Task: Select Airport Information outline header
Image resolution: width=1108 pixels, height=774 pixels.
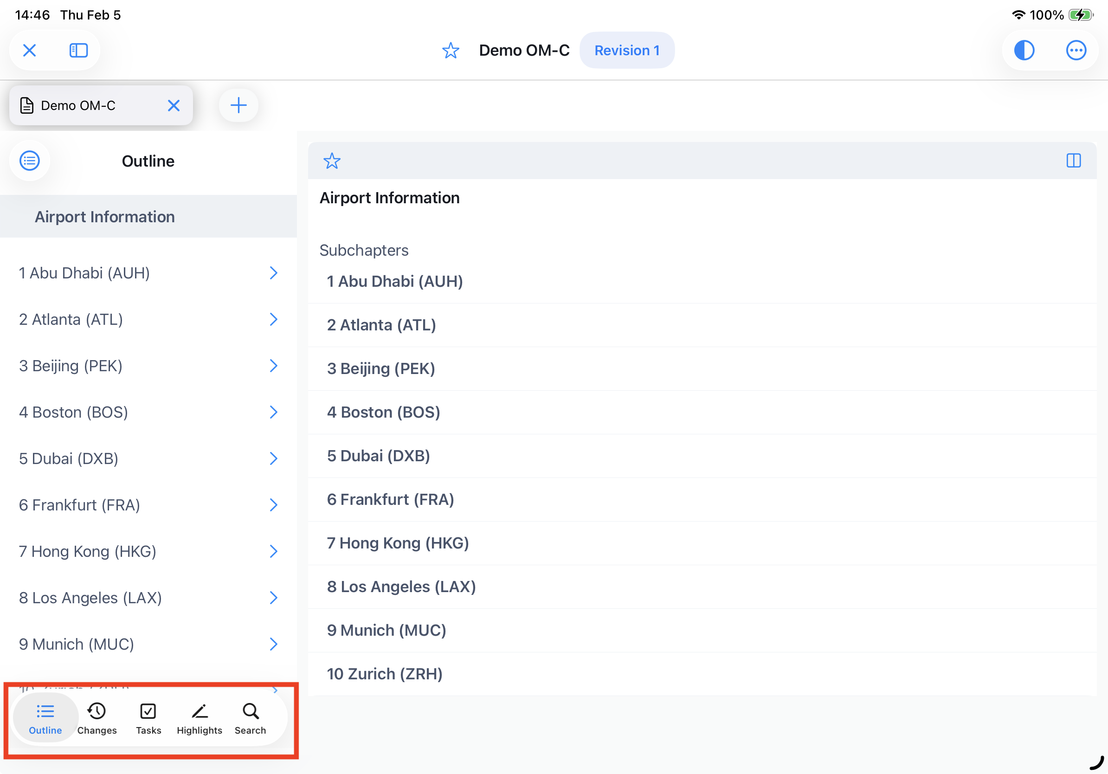Action: (x=105, y=217)
